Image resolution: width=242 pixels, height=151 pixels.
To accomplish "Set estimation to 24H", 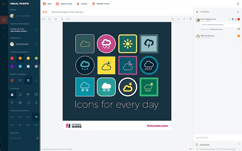I will point(36,125).
